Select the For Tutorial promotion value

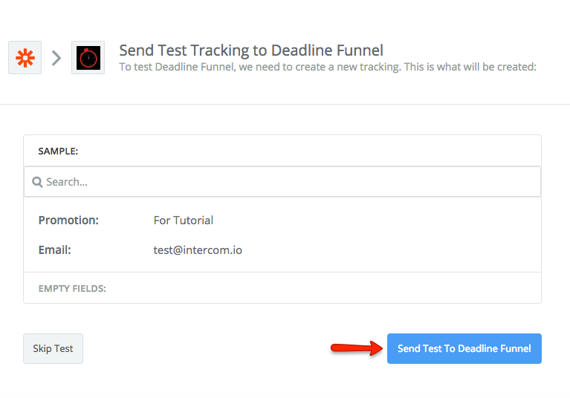pyautogui.click(x=184, y=220)
